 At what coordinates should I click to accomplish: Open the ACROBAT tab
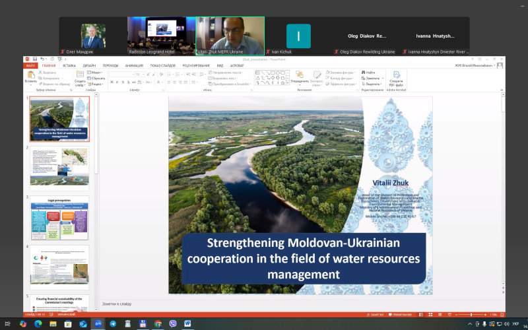point(237,65)
